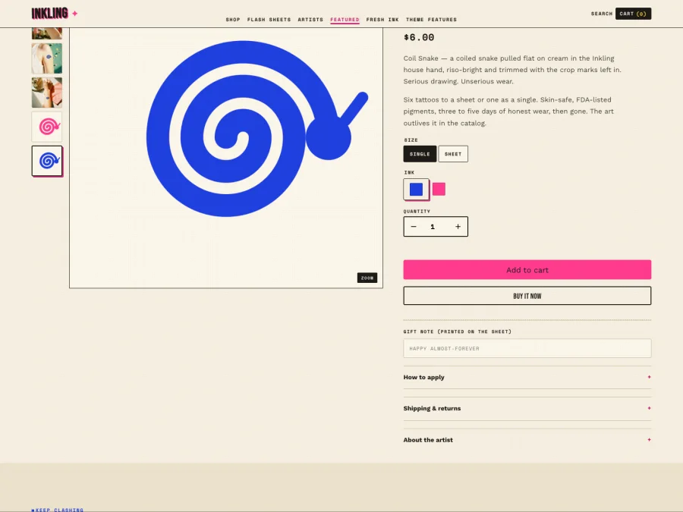
Task: Open Fresh Ink in navigation
Action: [382, 20]
